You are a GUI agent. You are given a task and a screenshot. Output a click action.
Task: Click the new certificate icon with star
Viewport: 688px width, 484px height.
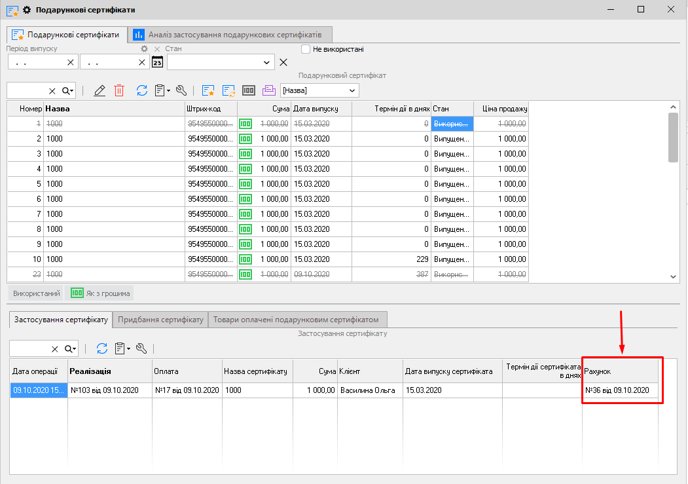click(x=208, y=90)
